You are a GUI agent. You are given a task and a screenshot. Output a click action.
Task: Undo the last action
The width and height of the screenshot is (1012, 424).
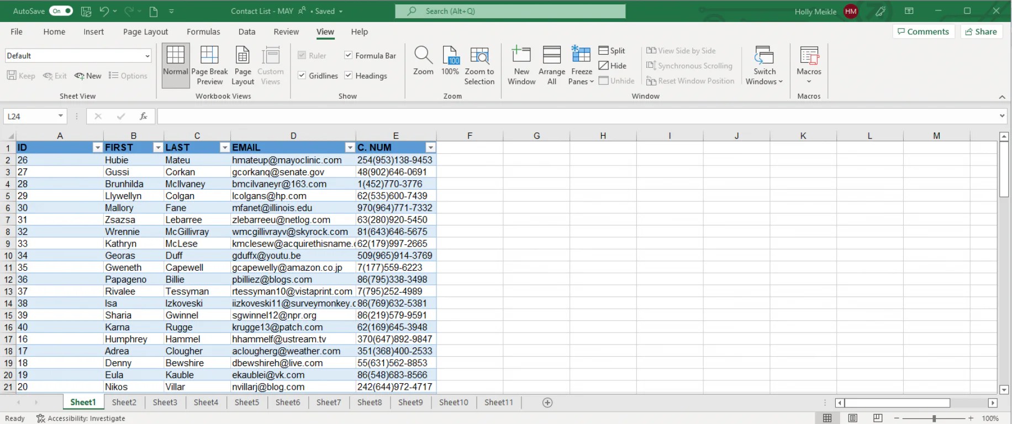(x=104, y=11)
